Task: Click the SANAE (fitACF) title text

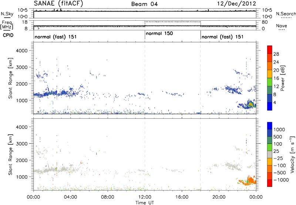Action: click(x=58, y=4)
